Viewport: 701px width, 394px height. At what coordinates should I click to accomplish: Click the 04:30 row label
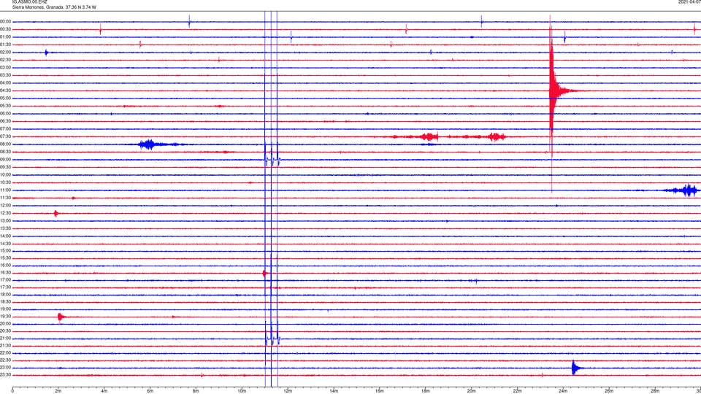pos(6,90)
